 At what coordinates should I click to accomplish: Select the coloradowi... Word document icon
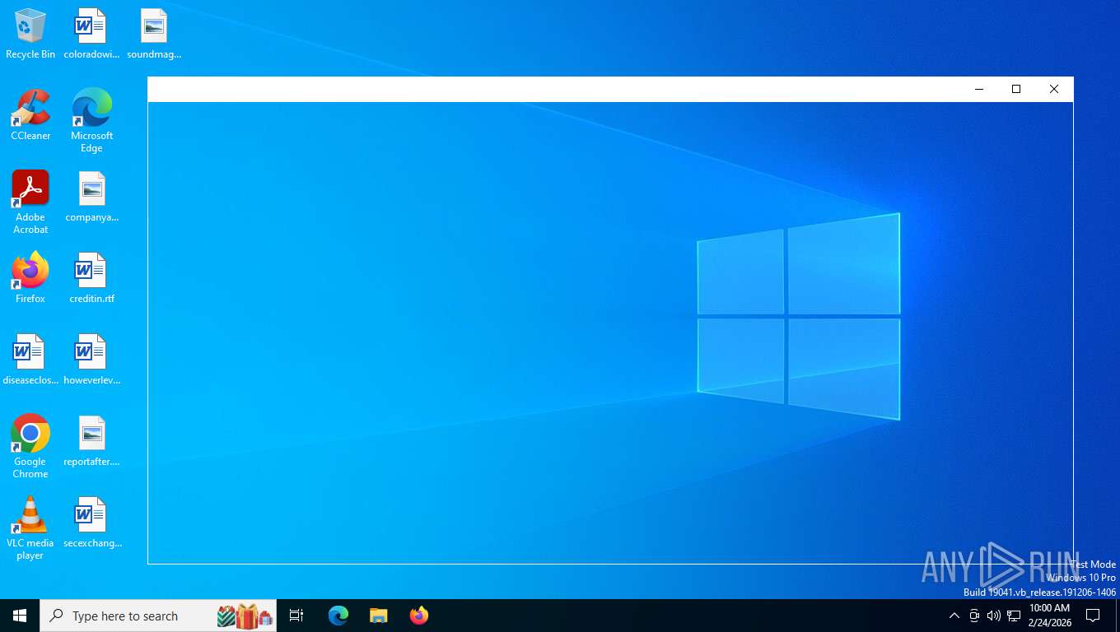coord(91,35)
